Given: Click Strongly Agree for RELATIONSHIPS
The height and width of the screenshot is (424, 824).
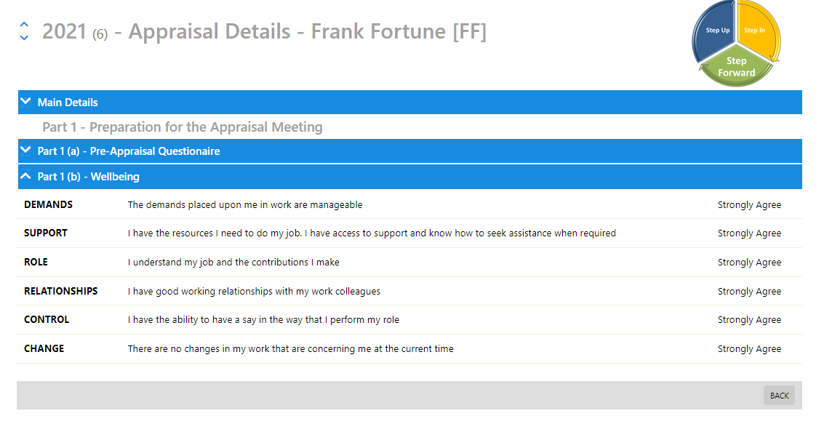Looking at the screenshot, I should 749,291.
